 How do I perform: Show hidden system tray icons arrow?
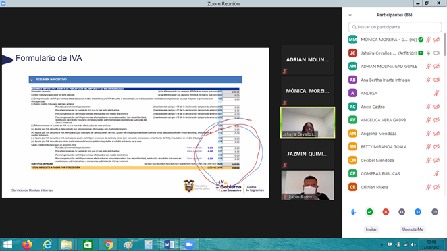pyautogui.click(x=382, y=245)
